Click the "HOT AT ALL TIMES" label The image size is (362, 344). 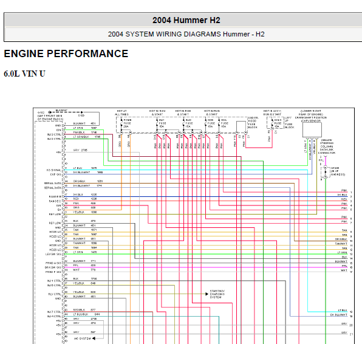[x=121, y=112]
